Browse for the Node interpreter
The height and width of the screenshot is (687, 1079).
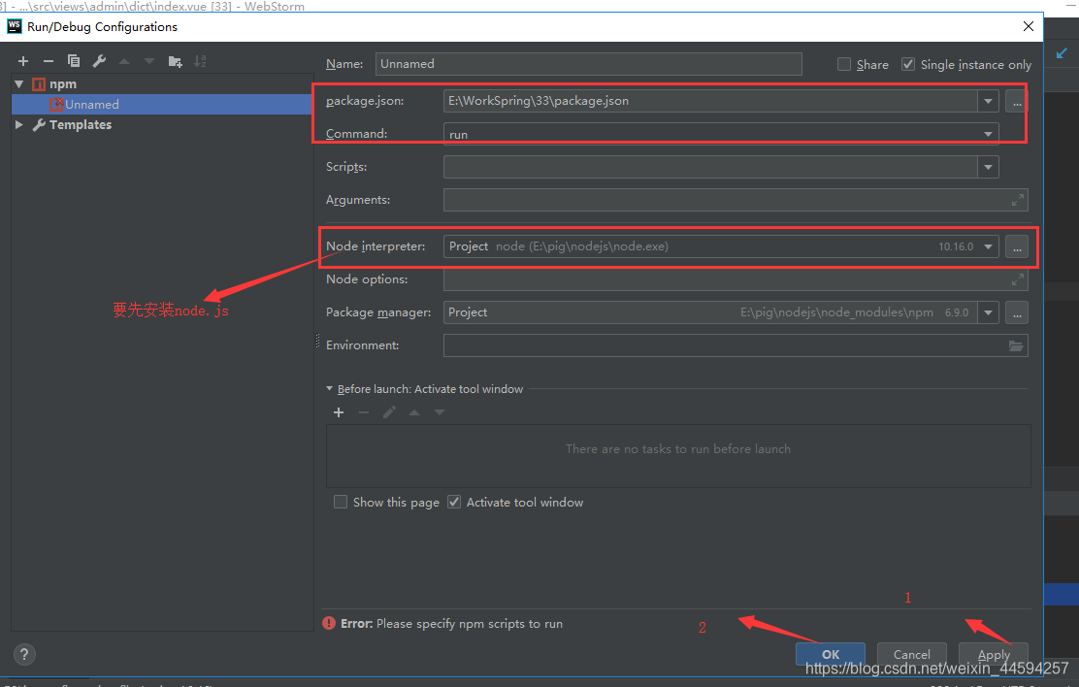(1016, 246)
